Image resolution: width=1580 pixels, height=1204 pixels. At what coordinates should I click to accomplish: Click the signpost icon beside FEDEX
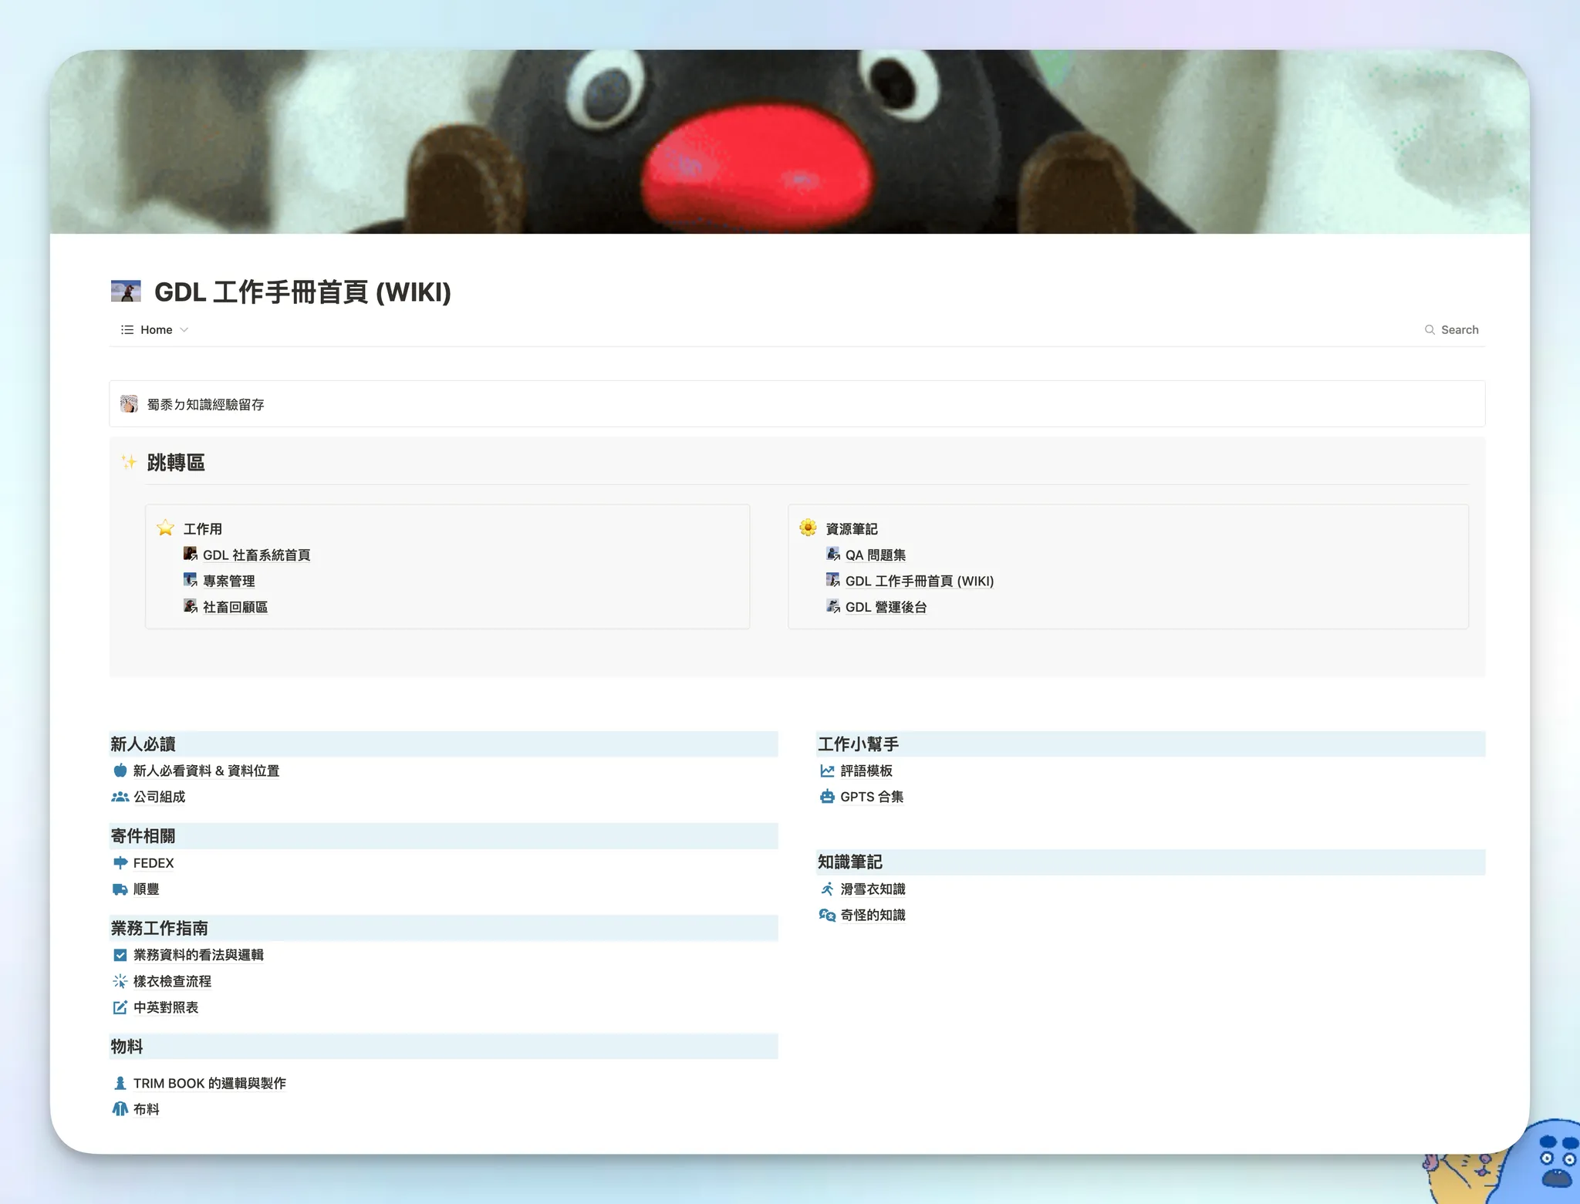(x=120, y=863)
